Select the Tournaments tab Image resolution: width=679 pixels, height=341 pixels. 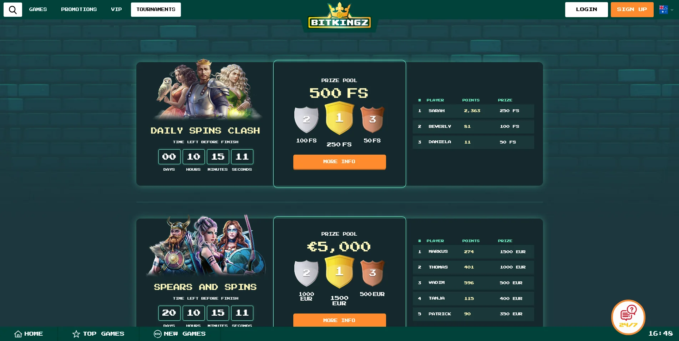(156, 10)
